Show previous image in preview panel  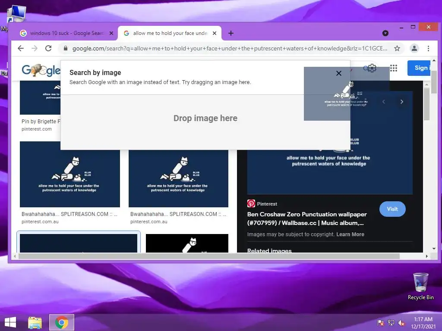pos(384,102)
